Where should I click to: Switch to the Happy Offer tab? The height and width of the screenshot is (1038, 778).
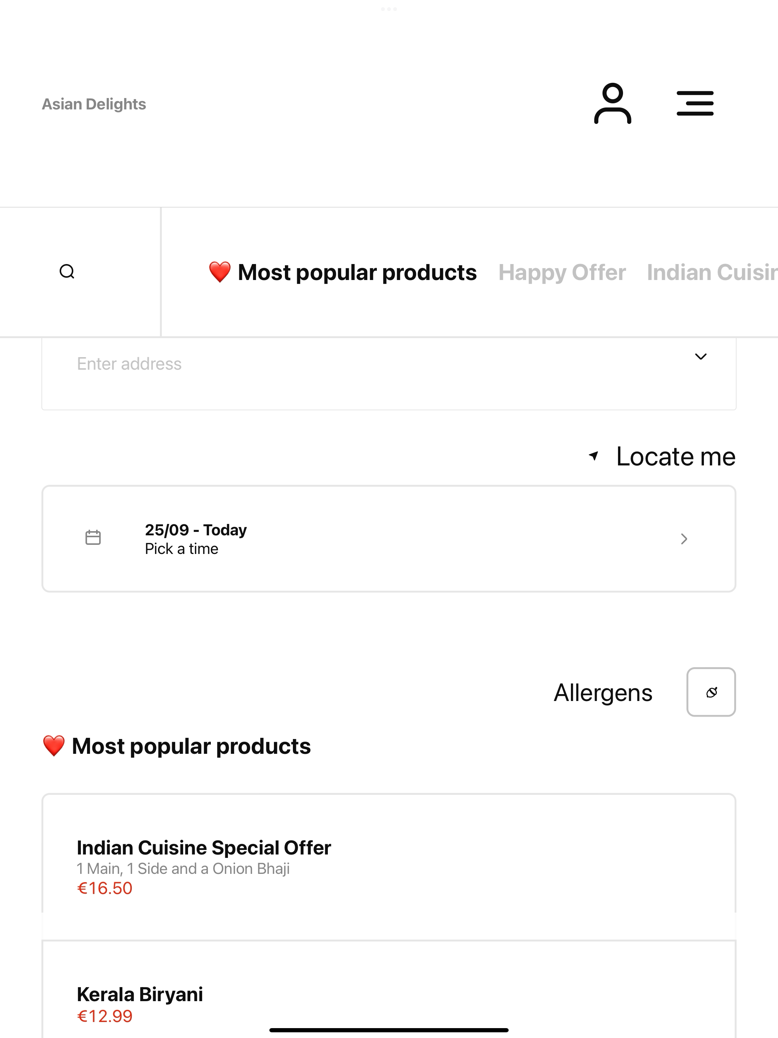(x=562, y=273)
